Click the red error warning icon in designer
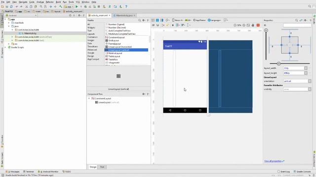The width and height of the screenshot is (316, 177). pos(258,25)
